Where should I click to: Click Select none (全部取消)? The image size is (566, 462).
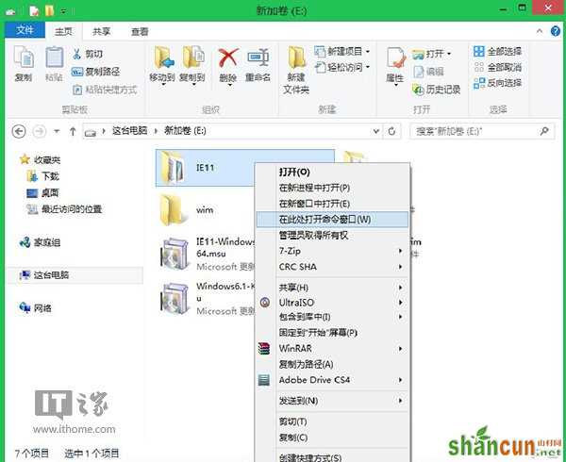(497, 67)
